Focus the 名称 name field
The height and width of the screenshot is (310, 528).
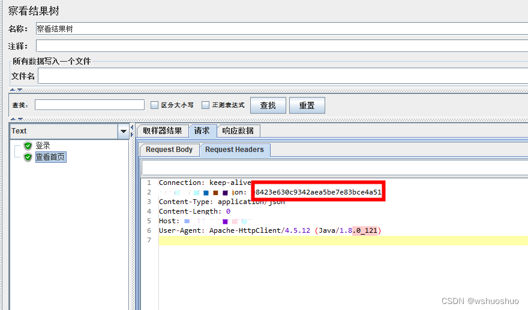[282, 29]
